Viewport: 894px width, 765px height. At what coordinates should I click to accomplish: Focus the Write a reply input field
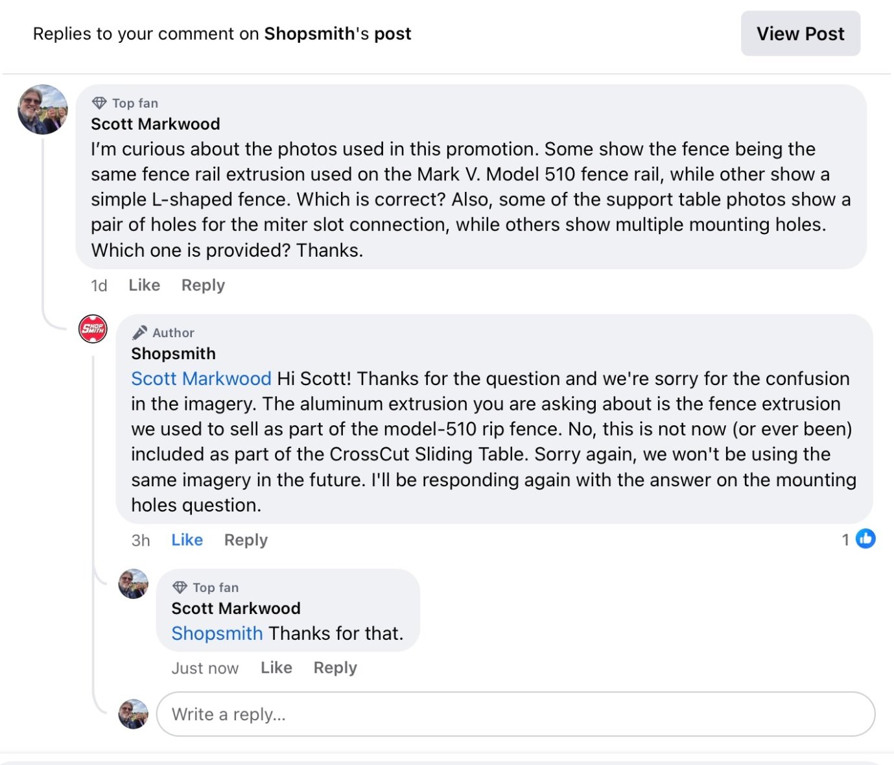tap(515, 714)
